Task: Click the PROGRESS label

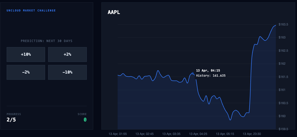Action: click(x=14, y=114)
